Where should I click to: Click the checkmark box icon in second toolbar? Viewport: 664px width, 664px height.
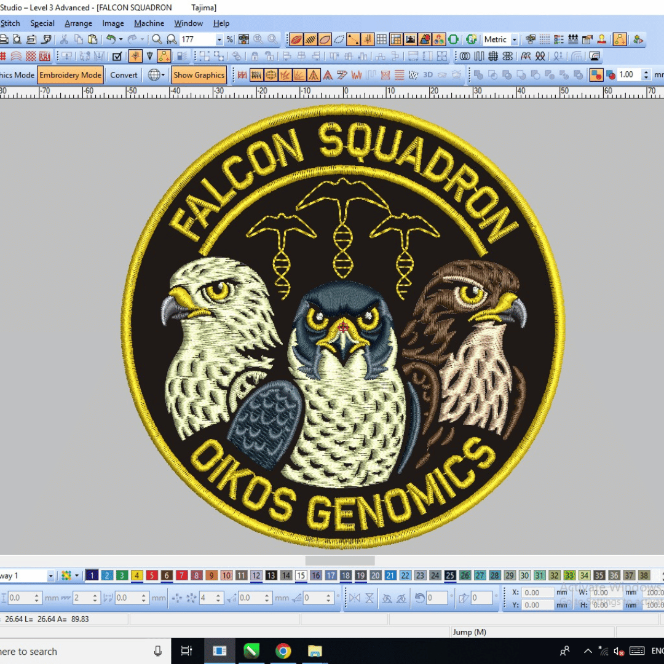tap(117, 56)
